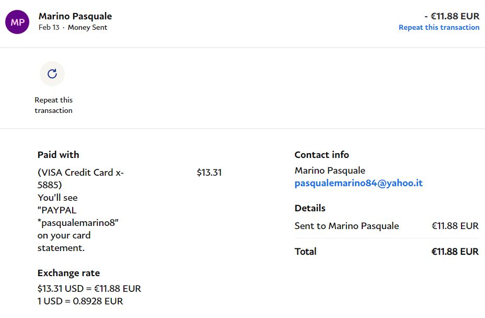The height and width of the screenshot is (318, 485).
Task: Select the Marino Pasquale header name
Action: [75, 16]
